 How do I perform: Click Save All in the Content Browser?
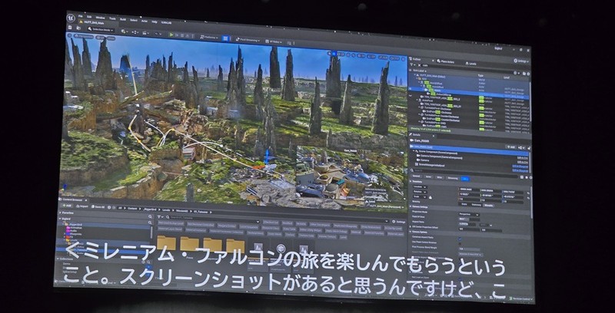coord(98,206)
